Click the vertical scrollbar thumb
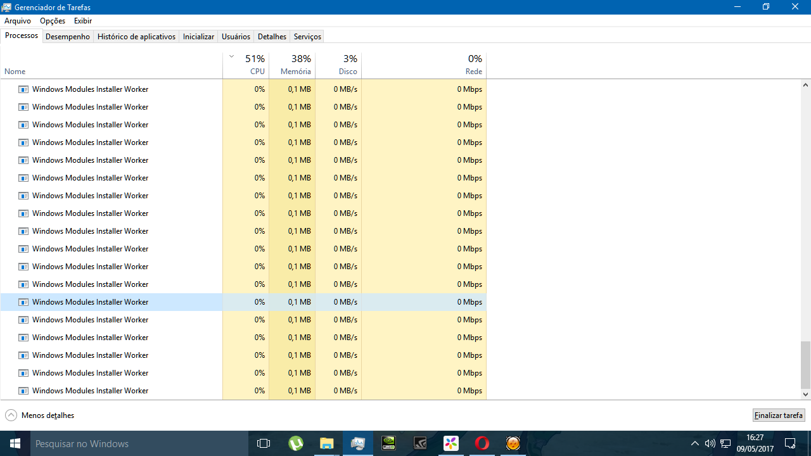 (806, 365)
